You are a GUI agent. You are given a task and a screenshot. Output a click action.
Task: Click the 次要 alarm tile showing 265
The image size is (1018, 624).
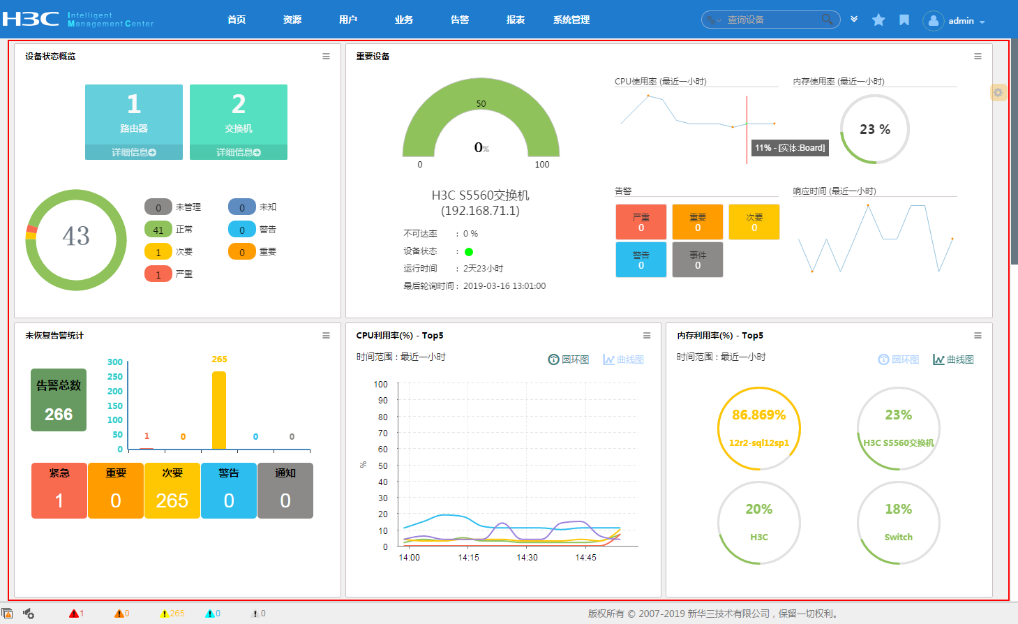(x=172, y=491)
